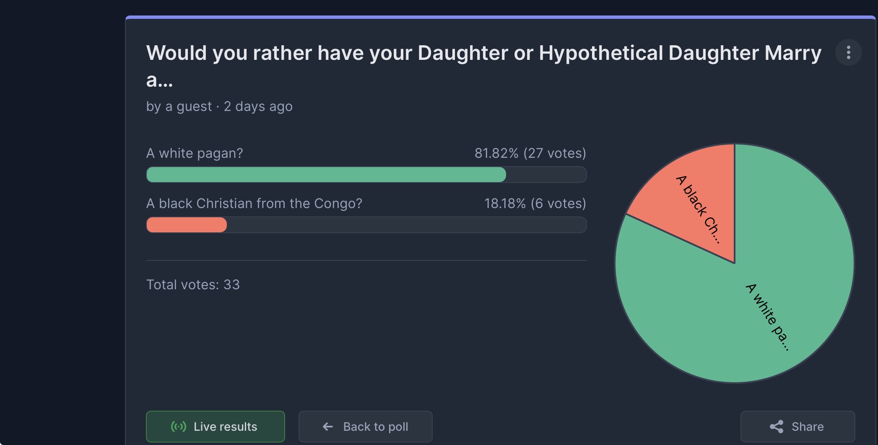Click the poll title heading
878x445 pixels.
[x=483, y=66]
